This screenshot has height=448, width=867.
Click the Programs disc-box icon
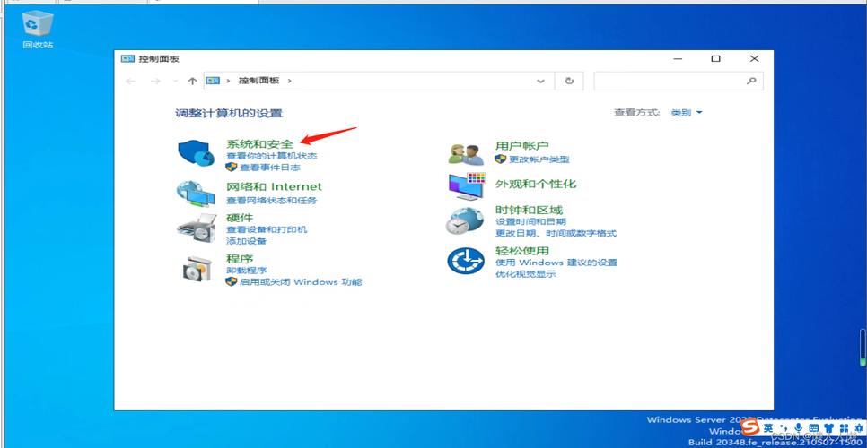point(197,269)
